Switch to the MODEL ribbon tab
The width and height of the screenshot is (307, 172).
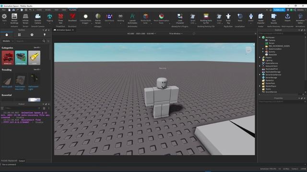tap(48, 10)
